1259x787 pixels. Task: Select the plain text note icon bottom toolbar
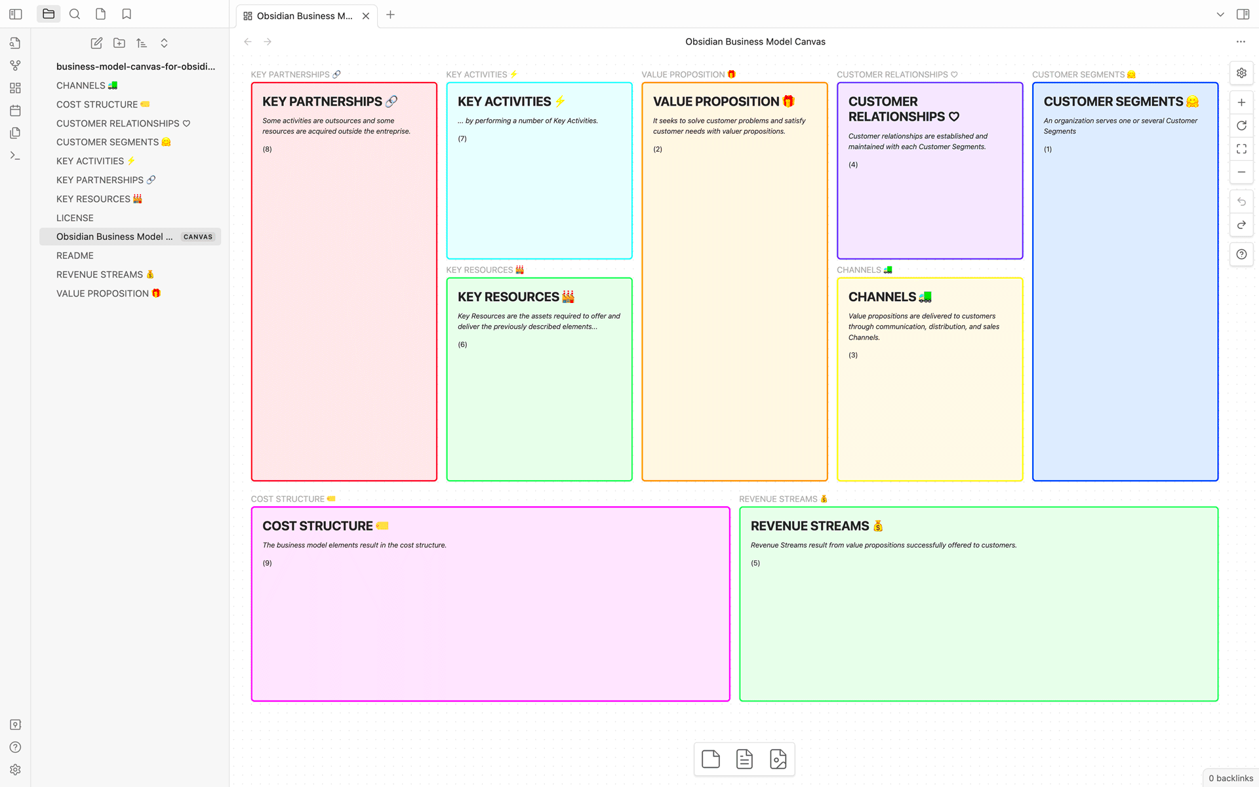click(x=711, y=759)
